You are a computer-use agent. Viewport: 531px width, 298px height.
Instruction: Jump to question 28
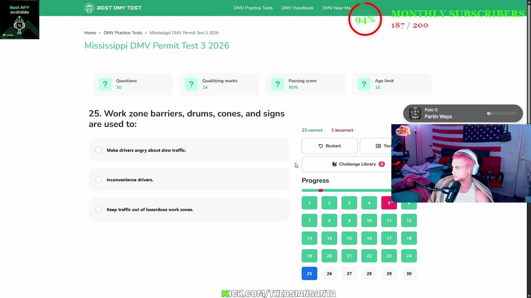[369, 274]
